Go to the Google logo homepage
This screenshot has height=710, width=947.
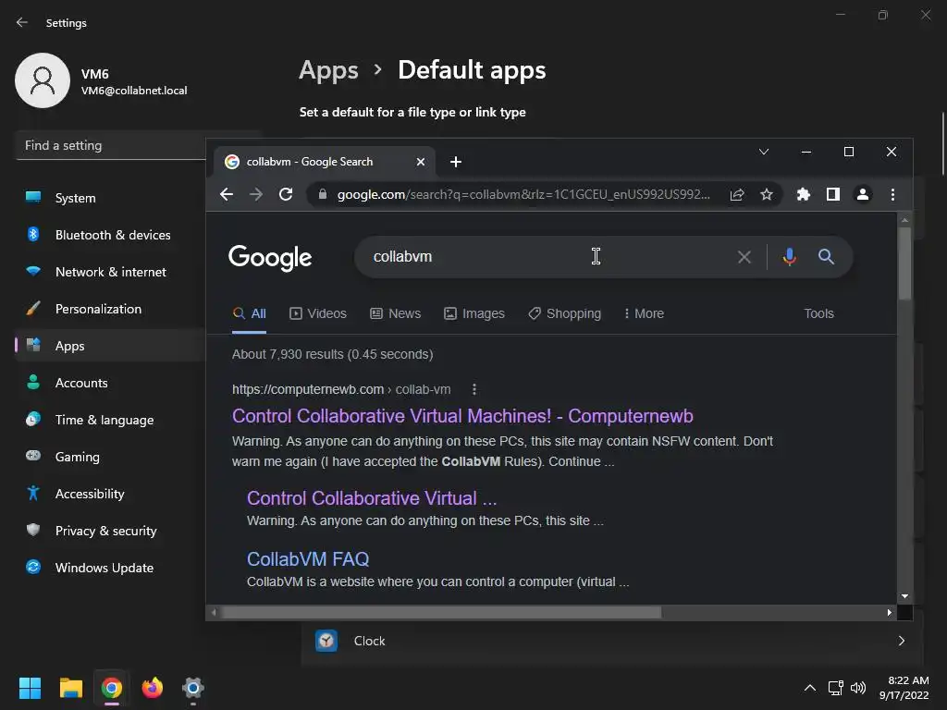click(270, 258)
